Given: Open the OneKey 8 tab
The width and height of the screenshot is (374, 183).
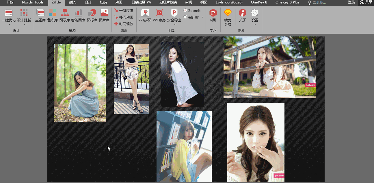Looking at the screenshot, I should (x=259, y=2).
